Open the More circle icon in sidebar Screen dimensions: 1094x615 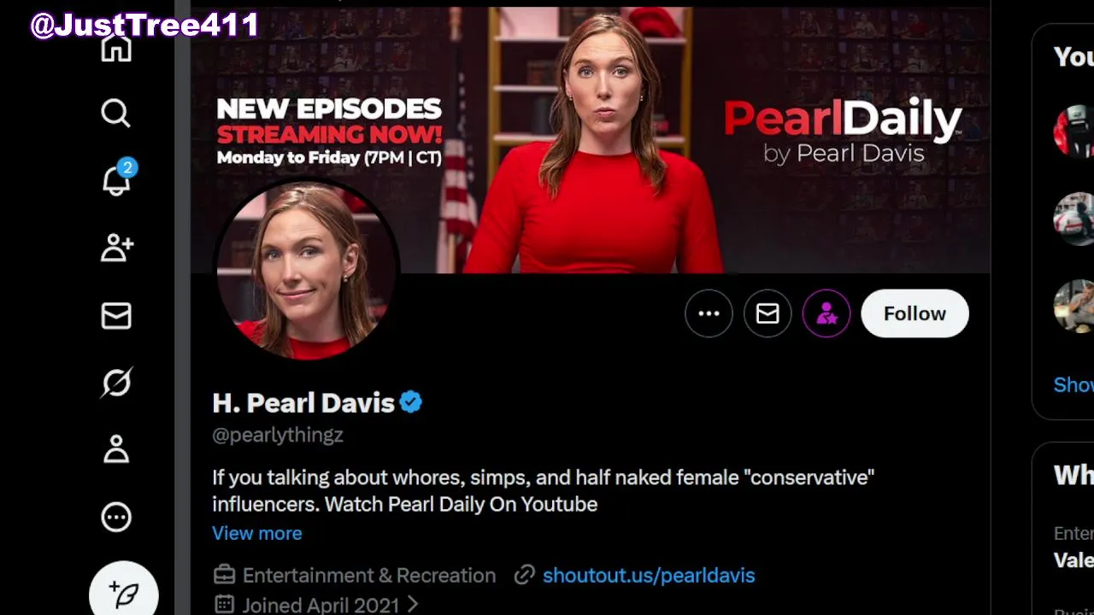116,517
